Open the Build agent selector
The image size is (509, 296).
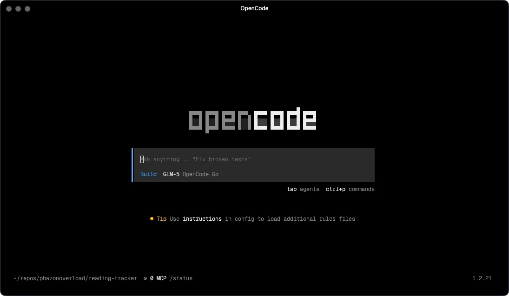coord(148,174)
